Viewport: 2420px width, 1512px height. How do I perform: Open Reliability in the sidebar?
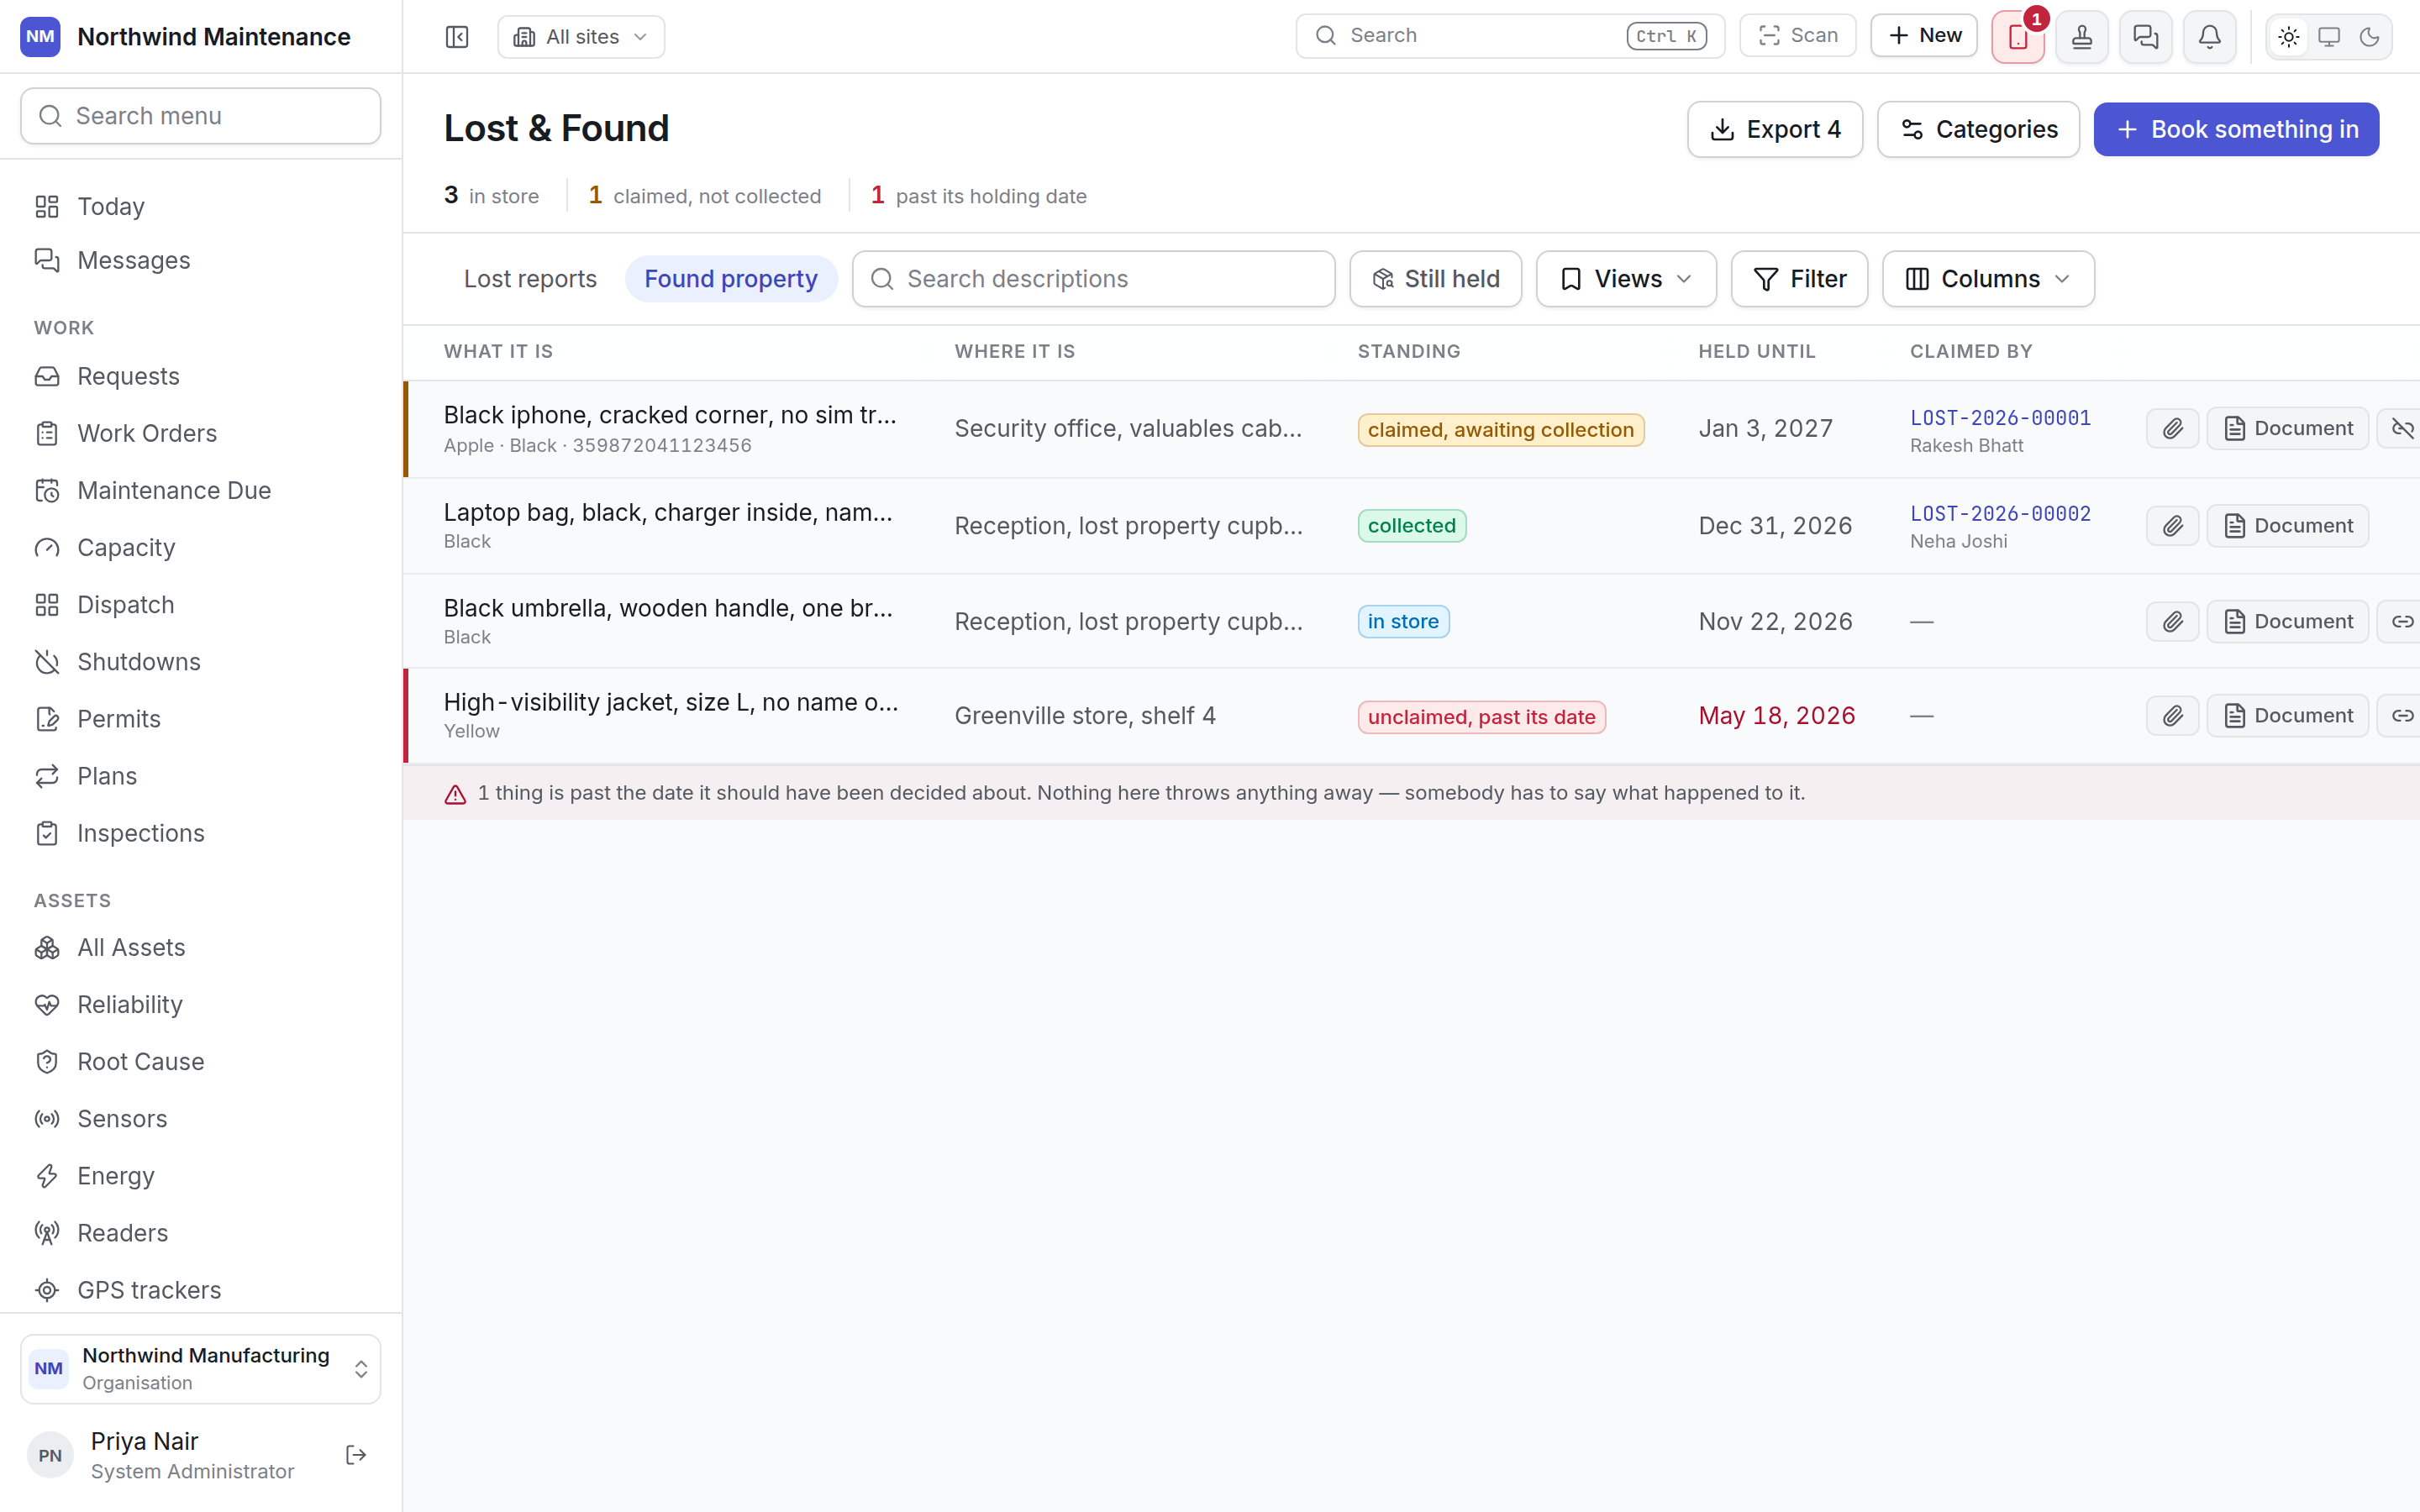[201, 1005]
